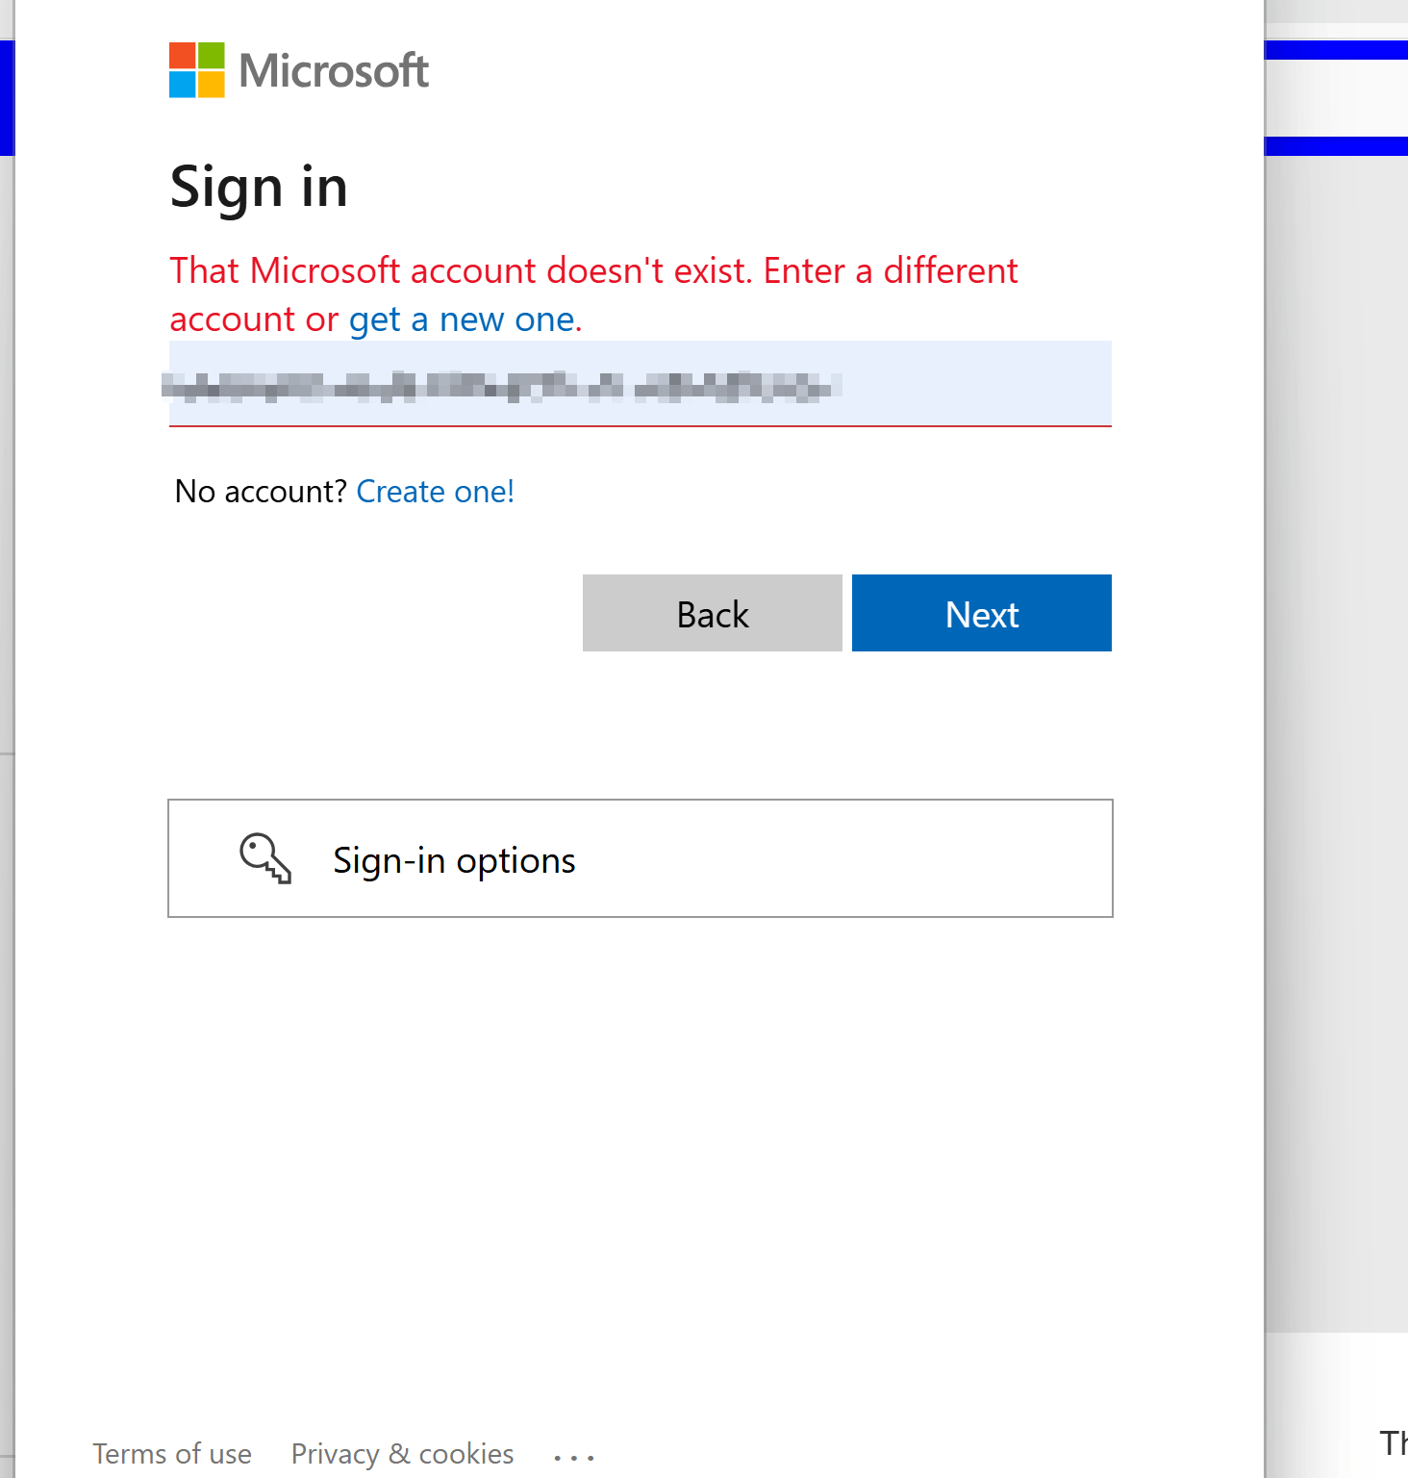This screenshot has height=1478, width=1408.
Task: Click the Sign in heading
Action: click(x=258, y=189)
